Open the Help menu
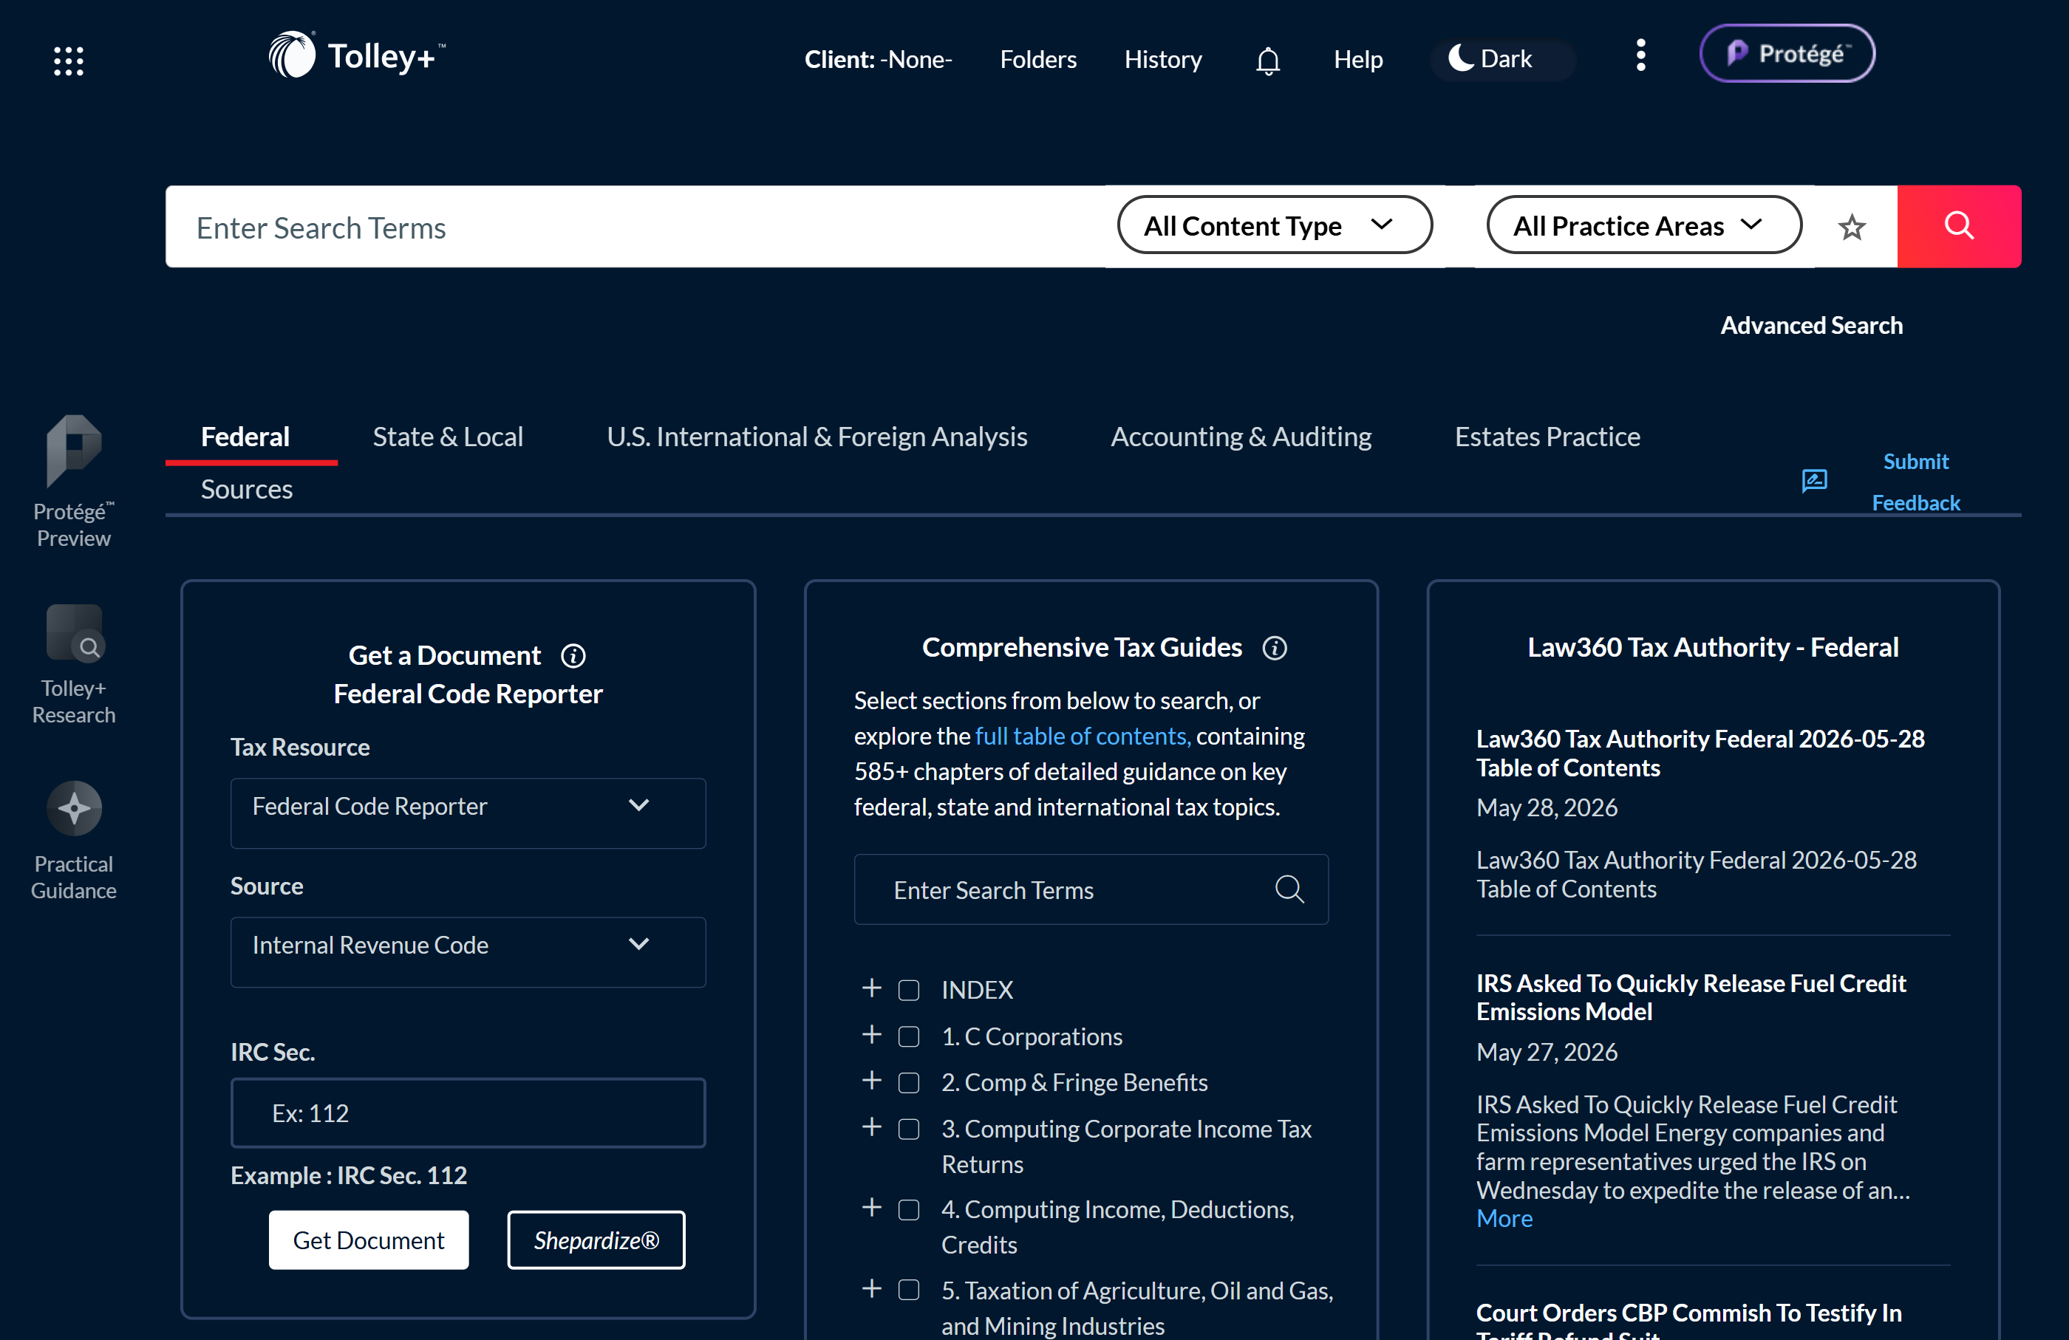 click(x=1358, y=59)
